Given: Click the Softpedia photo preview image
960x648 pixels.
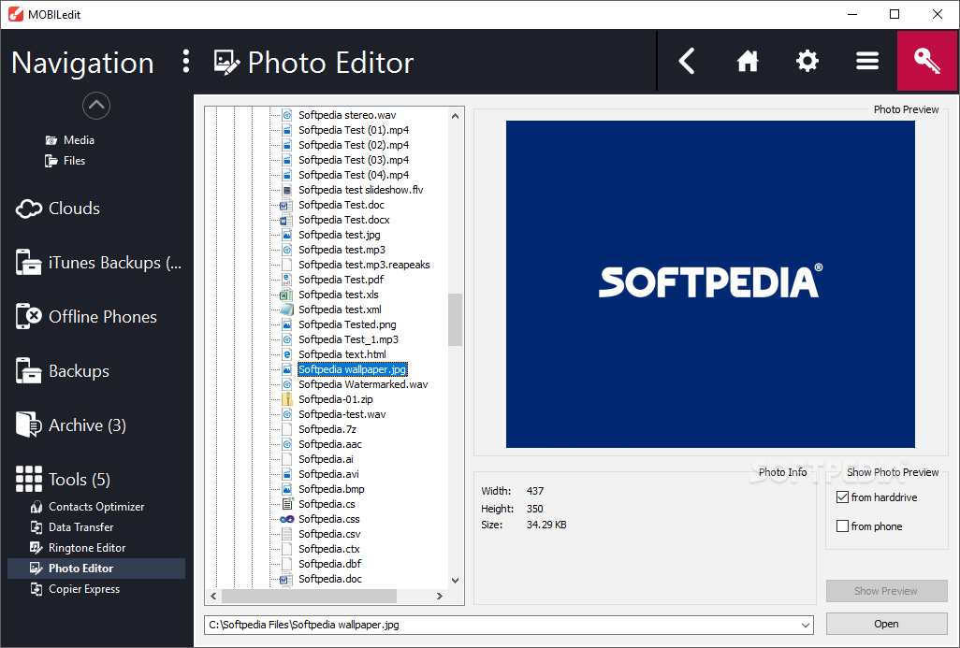Looking at the screenshot, I should pyautogui.click(x=710, y=284).
